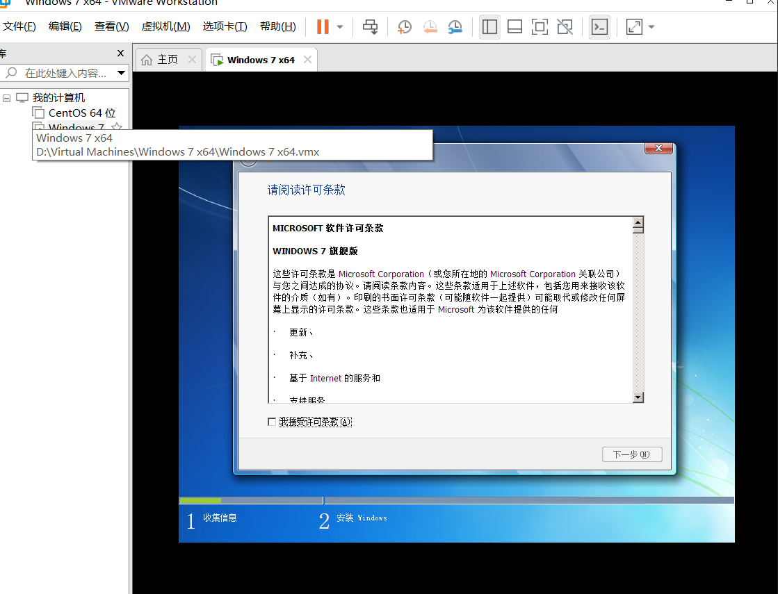Image resolution: width=778 pixels, height=594 pixels.
Task: Revert the VM to its snapshot
Action: point(430,26)
